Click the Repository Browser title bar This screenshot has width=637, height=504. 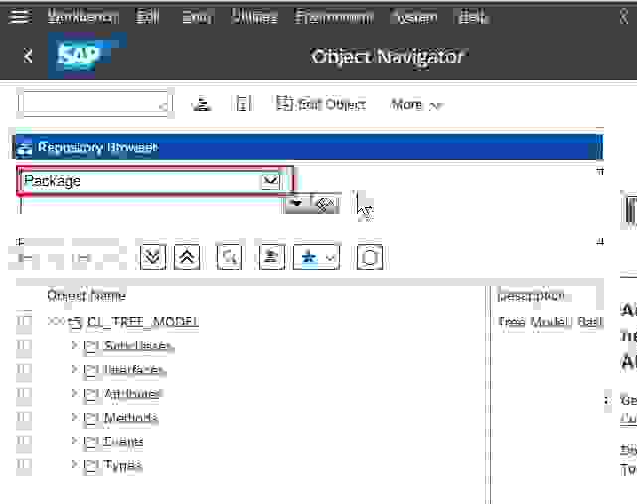pos(309,147)
